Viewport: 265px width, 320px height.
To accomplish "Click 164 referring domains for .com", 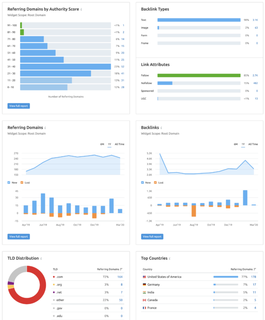I will pos(120,277).
